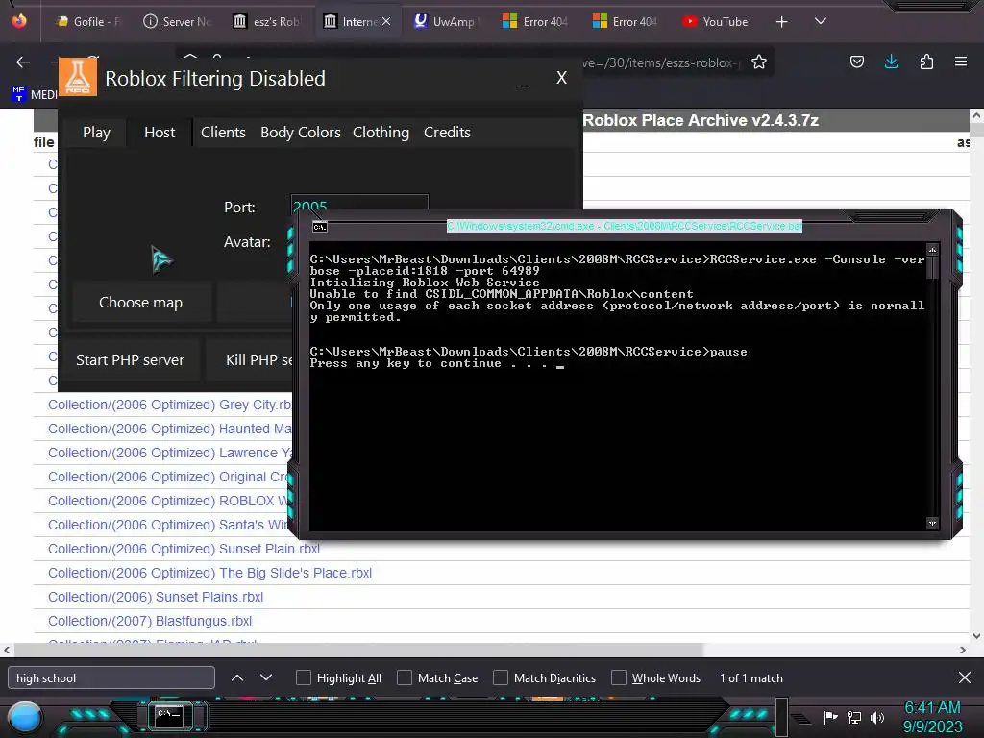Screen dimensions: 984x738
Task: Open the Santa's Winter 2006 Optimized link
Action: coord(168,525)
